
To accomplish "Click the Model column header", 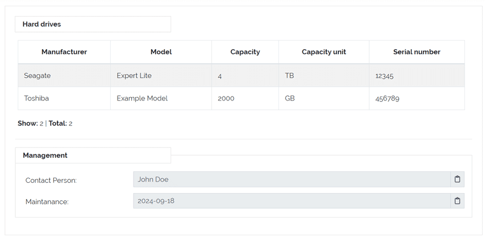I will [x=161, y=52].
